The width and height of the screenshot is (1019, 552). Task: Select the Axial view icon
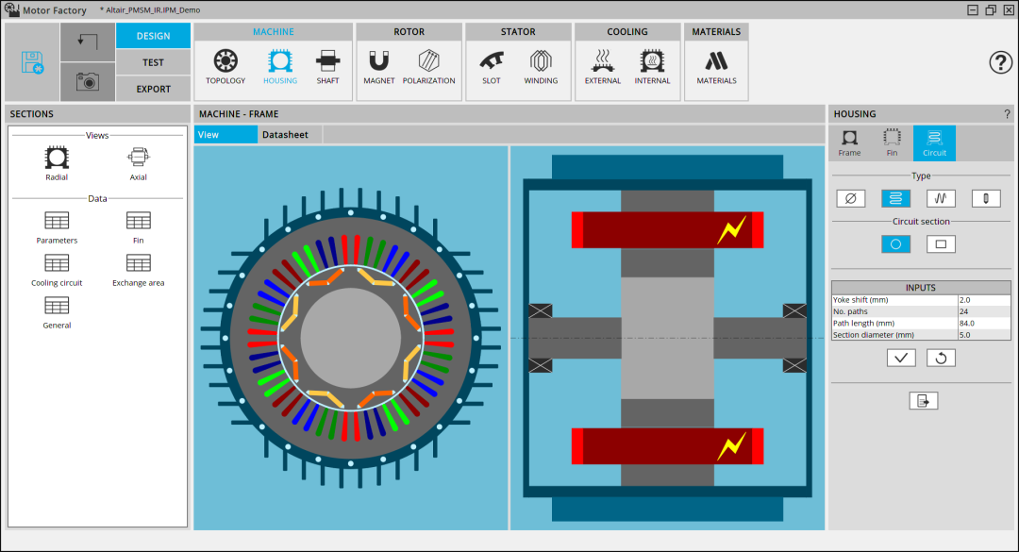click(138, 163)
